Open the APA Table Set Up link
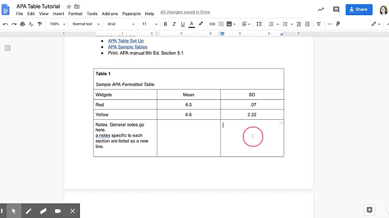 (126, 41)
